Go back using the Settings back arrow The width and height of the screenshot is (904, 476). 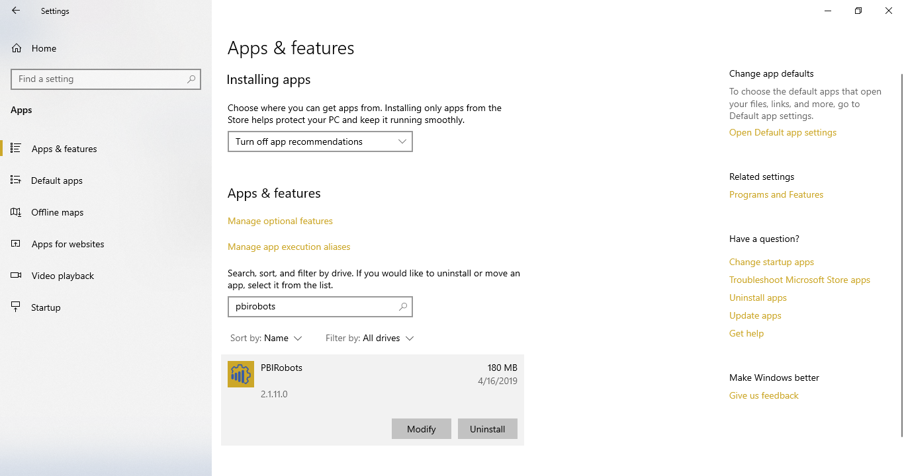pos(16,11)
